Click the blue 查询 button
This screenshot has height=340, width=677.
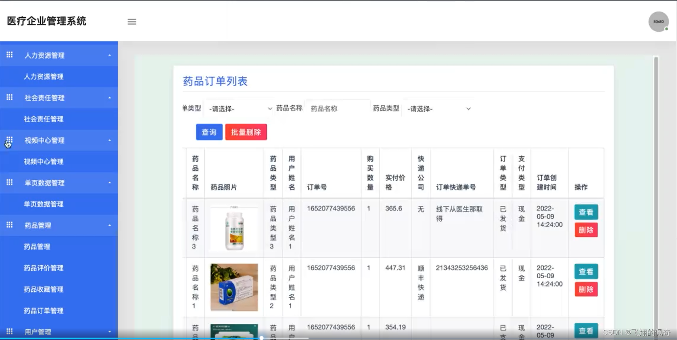(209, 132)
